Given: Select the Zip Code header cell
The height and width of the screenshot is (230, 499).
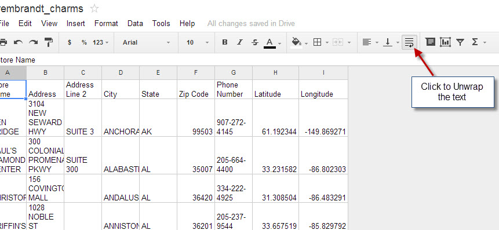Looking at the screenshot, I should pyautogui.click(x=196, y=89).
